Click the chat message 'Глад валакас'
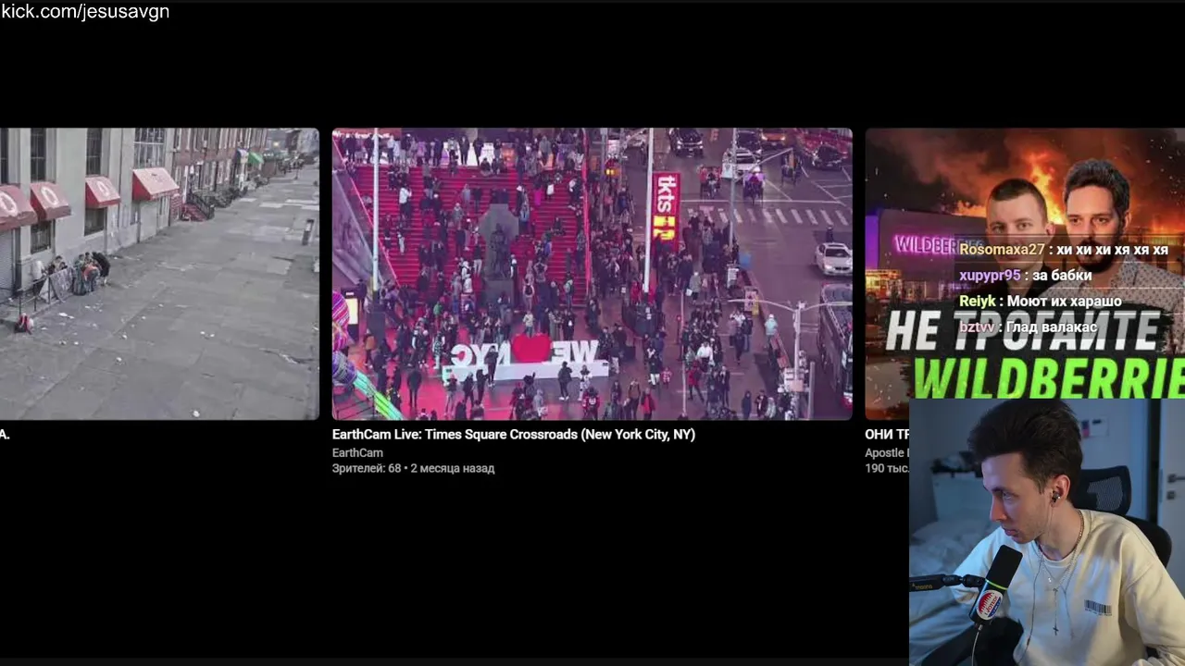 click(1052, 327)
